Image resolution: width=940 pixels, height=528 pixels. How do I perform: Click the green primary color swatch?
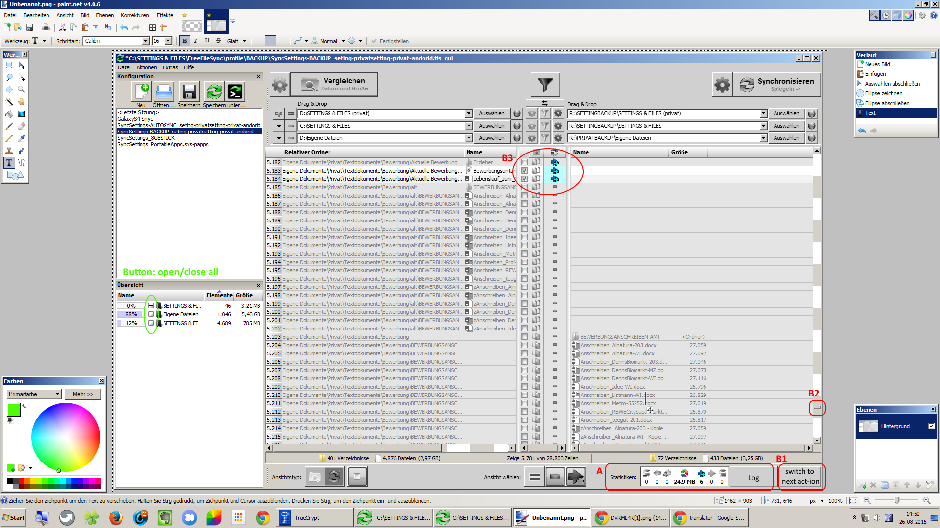click(x=13, y=409)
